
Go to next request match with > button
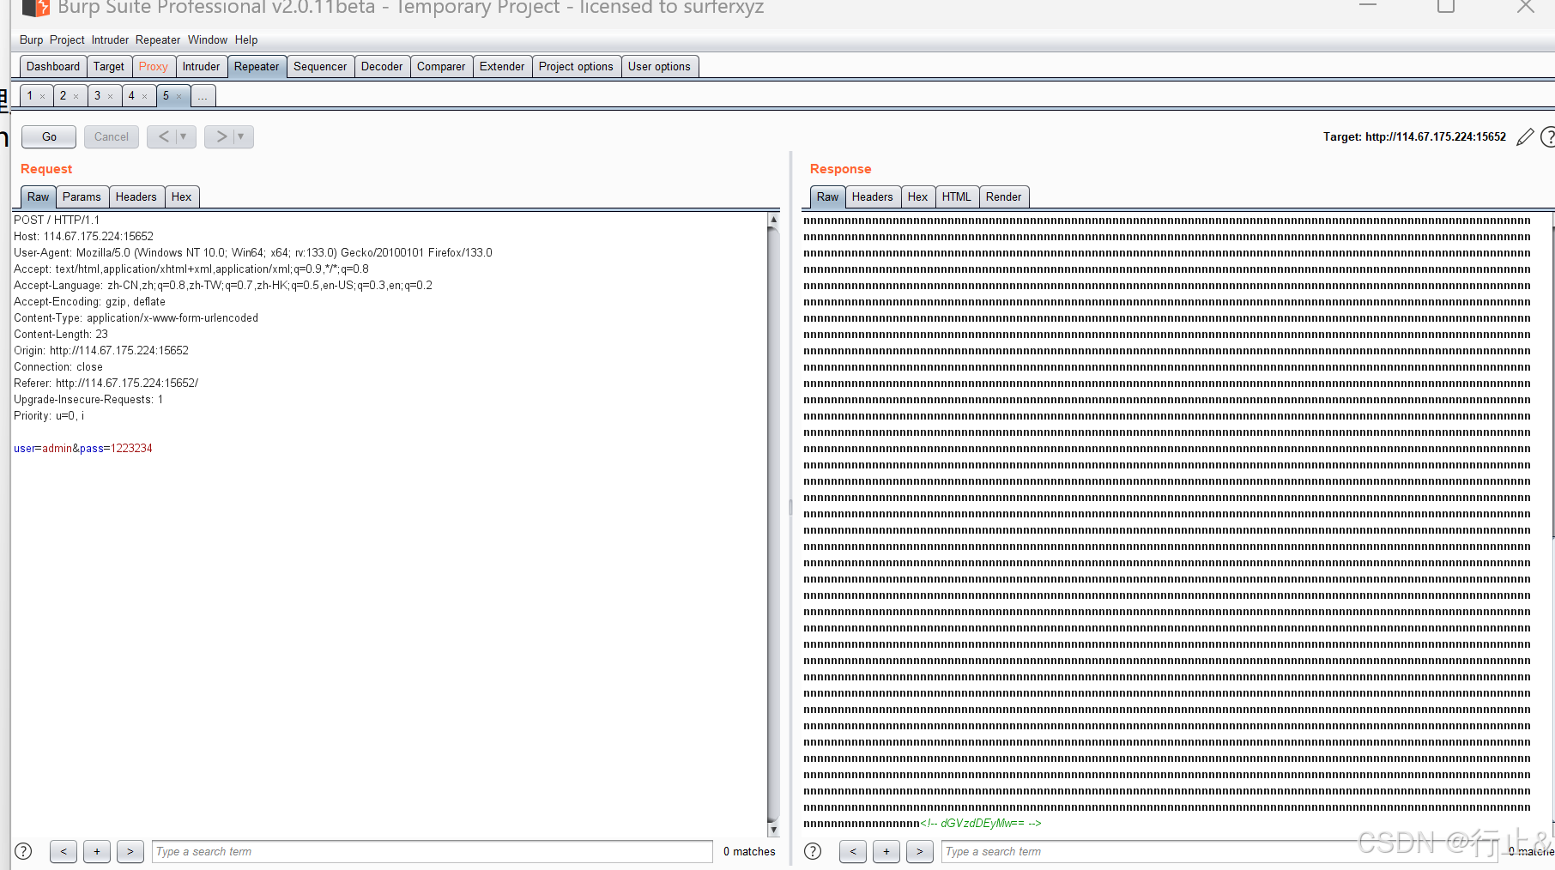tap(130, 851)
